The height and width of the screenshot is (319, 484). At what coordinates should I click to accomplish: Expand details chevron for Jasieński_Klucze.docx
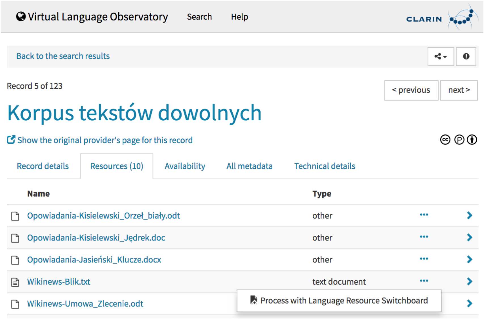[x=470, y=259]
